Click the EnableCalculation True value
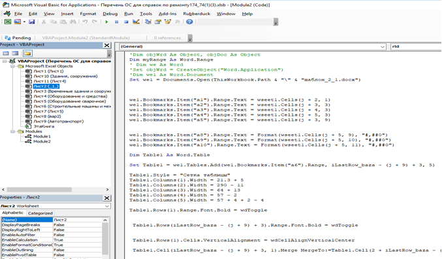 pos(77,240)
